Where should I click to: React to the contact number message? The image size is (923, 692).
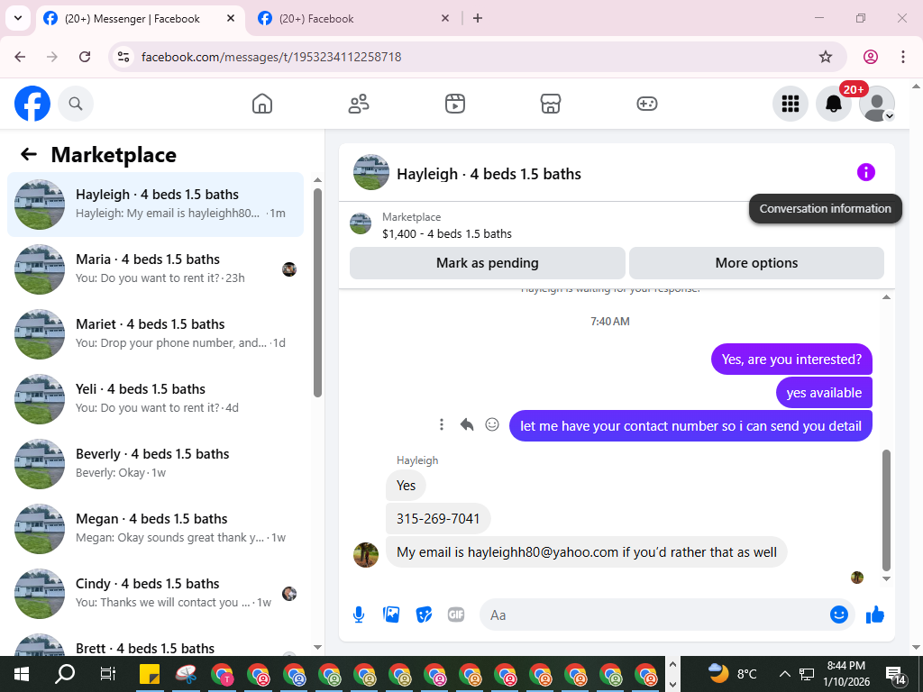coord(492,424)
